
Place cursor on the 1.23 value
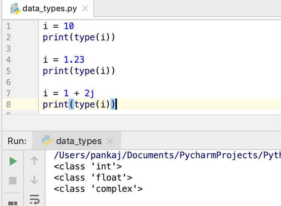pos(74,60)
